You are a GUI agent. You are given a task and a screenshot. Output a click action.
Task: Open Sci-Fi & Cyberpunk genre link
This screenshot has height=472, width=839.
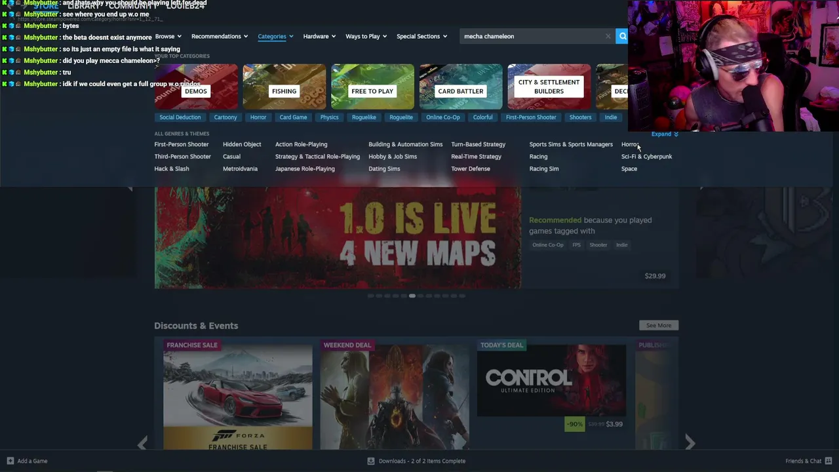(x=646, y=157)
